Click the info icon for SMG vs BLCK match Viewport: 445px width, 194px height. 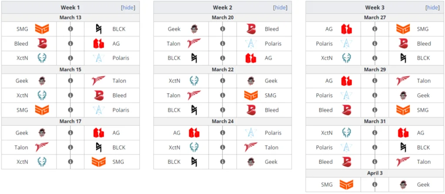(70, 29)
